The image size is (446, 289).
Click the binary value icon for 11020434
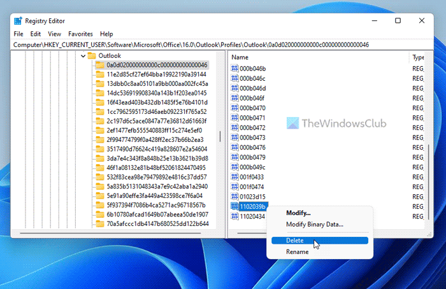point(234,216)
